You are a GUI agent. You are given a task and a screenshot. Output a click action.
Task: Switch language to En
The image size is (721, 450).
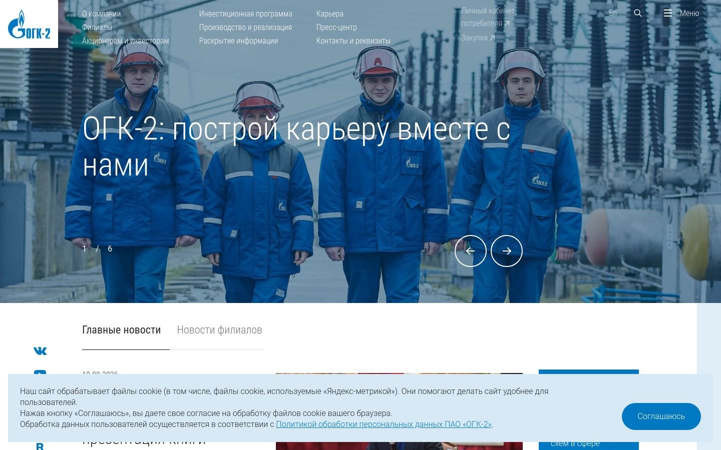[x=613, y=13]
